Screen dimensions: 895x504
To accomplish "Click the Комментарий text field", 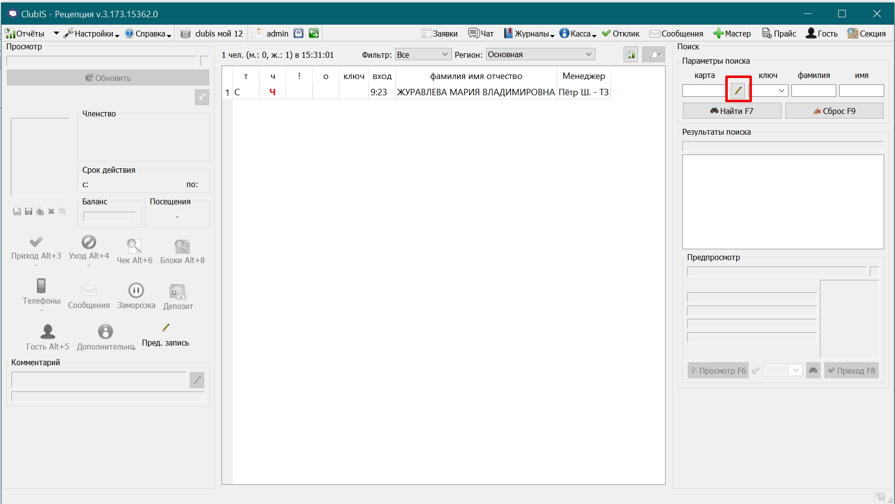I will 99,380.
